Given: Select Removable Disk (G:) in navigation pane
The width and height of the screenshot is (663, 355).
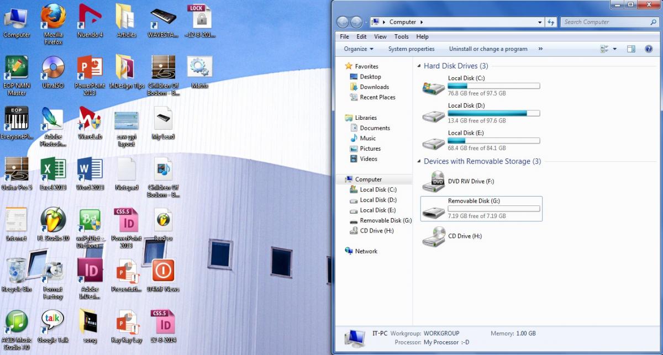Looking at the screenshot, I should [x=381, y=221].
